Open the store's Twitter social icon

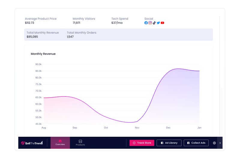coord(158,23)
